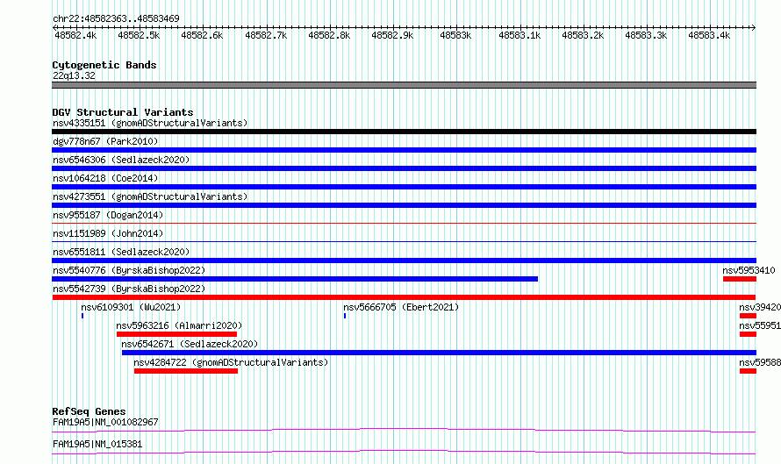The image size is (781, 464).
Task: Click the 48582.6k ruler tick label
Action: [x=202, y=35]
